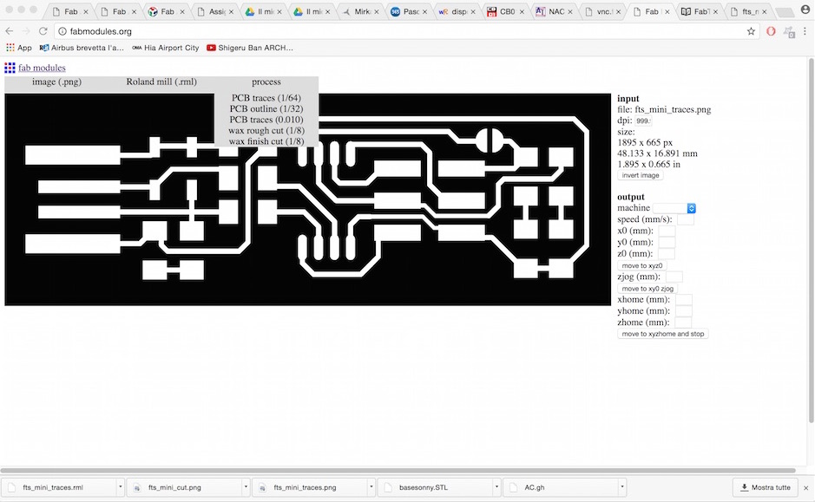The image size is (815, 502).
Task: Expand options for fts_mini_traces.png download
Action: pos(371,487)
